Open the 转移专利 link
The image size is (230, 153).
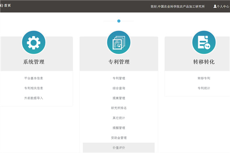coord(204,78)
